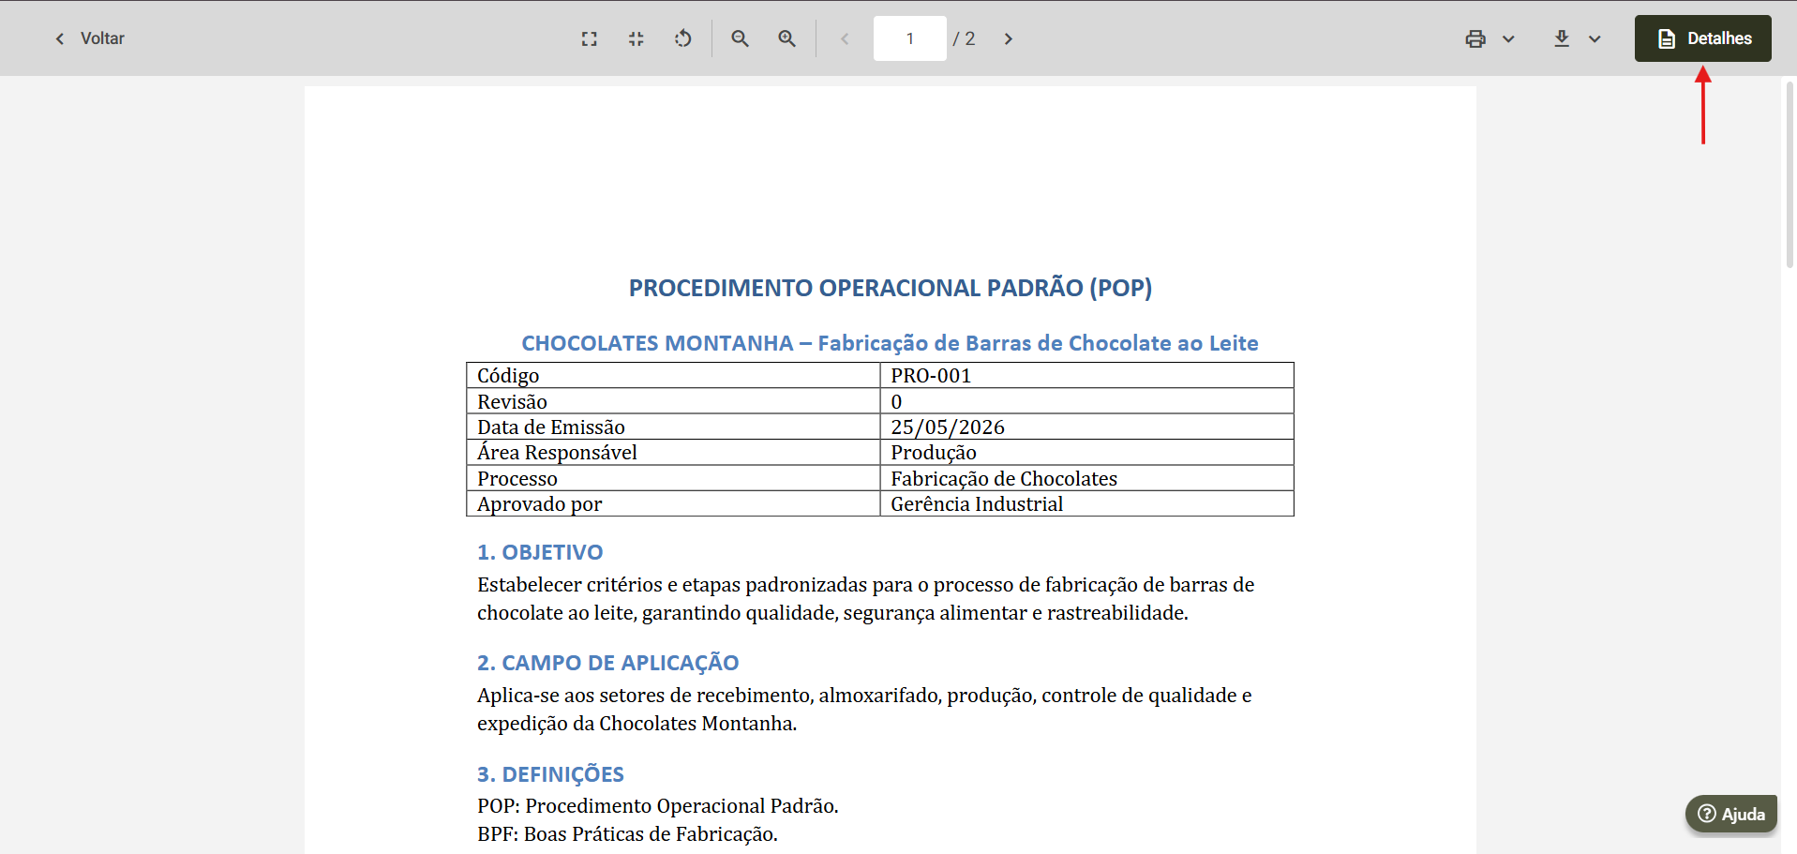Click the title "PROCEDIMENTO OPERACIONAL PADRÃO (POP)"
1797x854 pixels.
click(891, 288)
